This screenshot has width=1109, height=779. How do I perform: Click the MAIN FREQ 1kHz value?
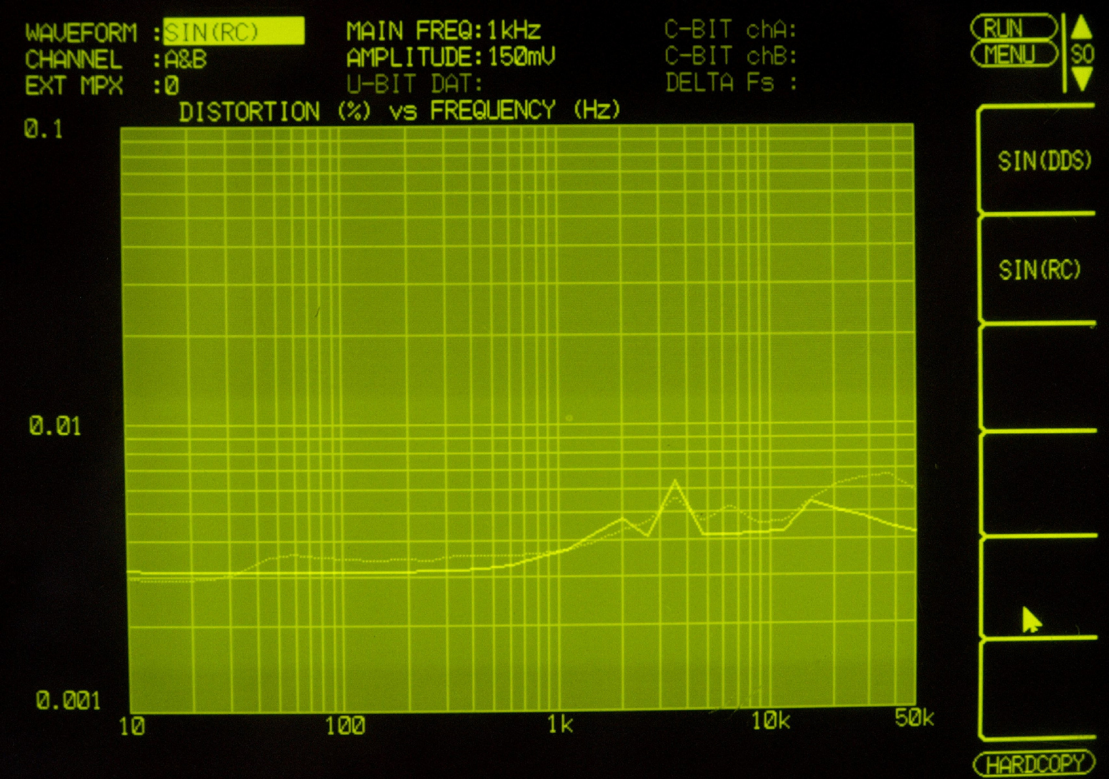point(514,30)
